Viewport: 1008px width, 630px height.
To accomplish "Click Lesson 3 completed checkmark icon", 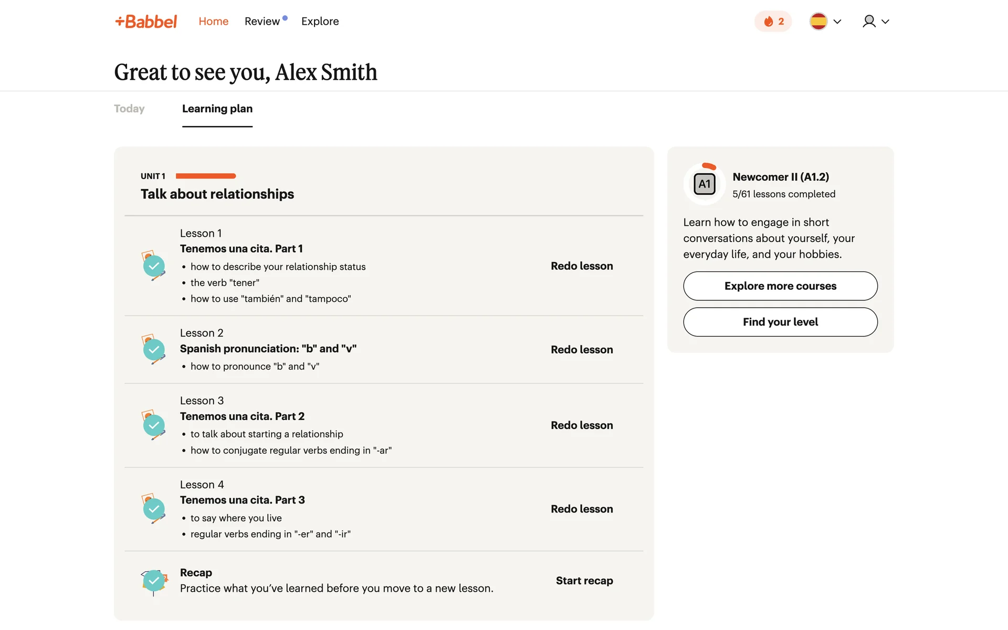I will tap(154, 425).
